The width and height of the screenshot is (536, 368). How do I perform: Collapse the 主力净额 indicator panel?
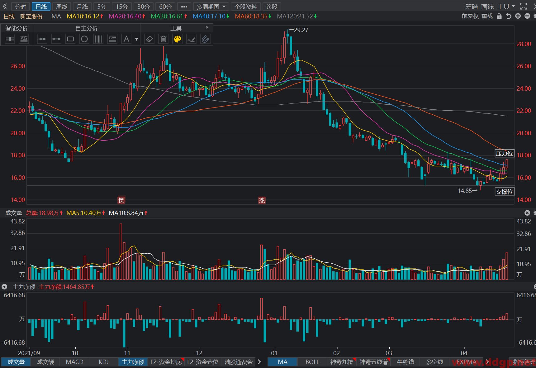pyautogui.click(x=4, y=287)
